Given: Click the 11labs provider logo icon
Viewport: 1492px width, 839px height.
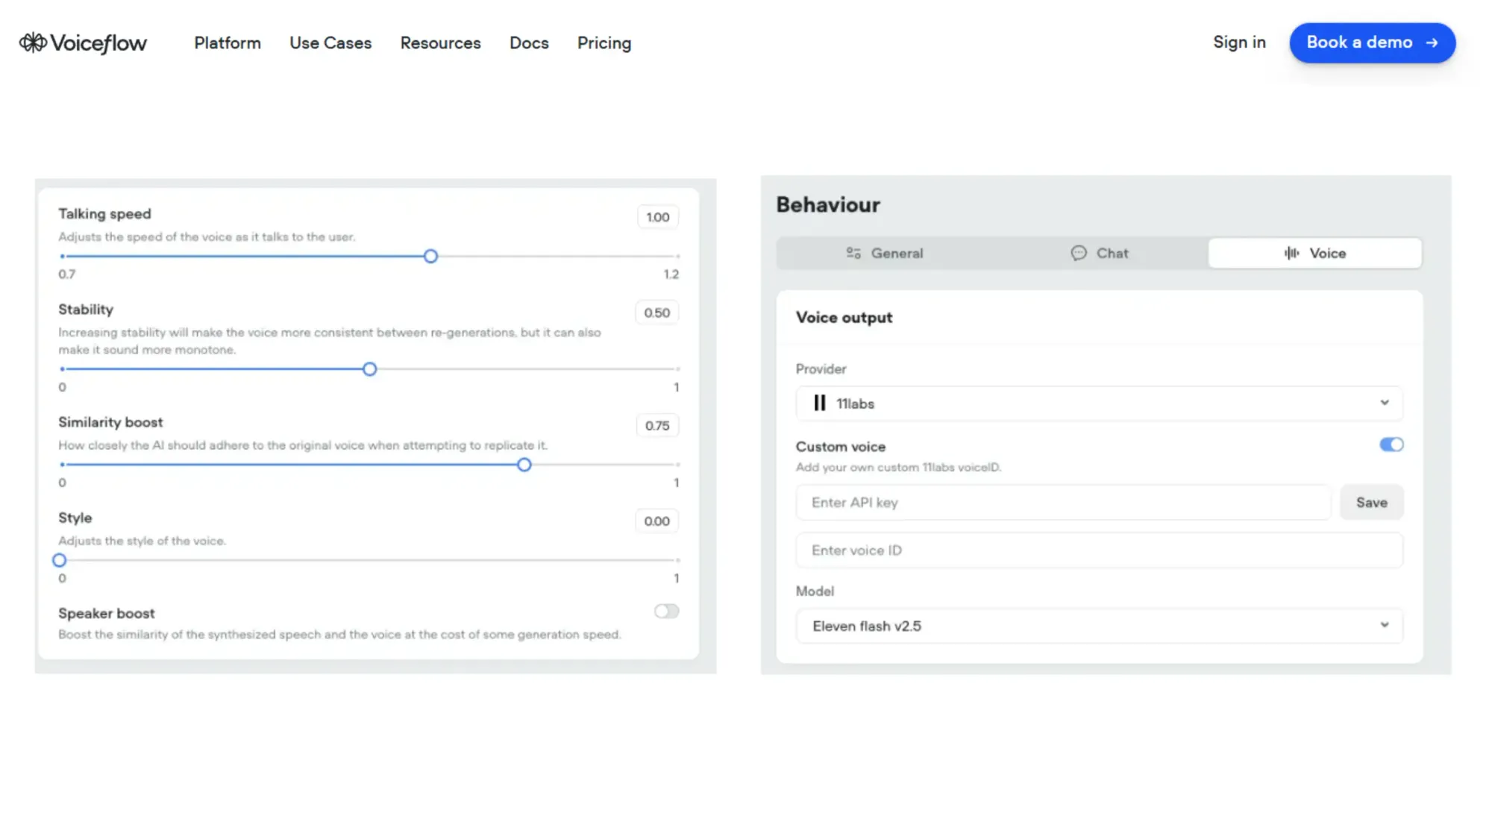Looking at the screenshot, I should tap(820, 403).
